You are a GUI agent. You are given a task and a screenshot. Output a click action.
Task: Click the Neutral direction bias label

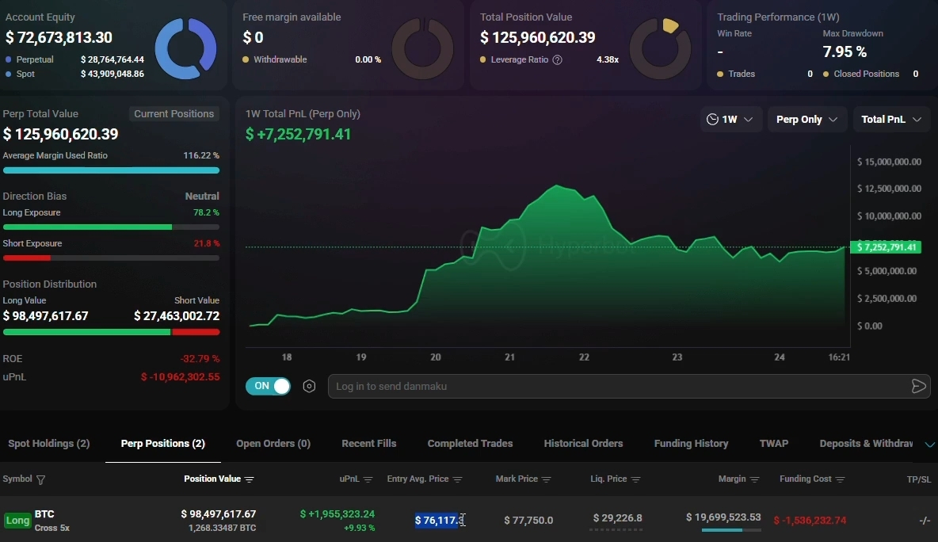tap(202, 197)
